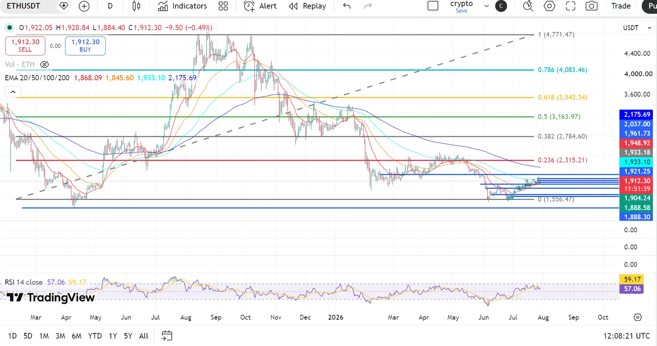Image resolution: width=657 pixels, height=346 pixels.
Task: Click the 1,912.30 BUY button
Action: pos(85,46)
